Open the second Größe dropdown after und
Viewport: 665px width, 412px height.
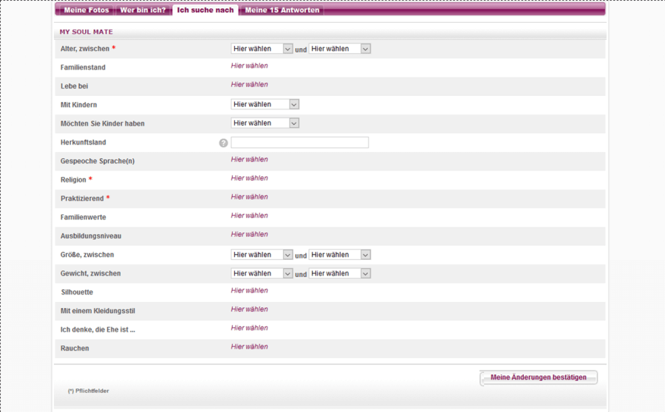(x=340, y=255)
